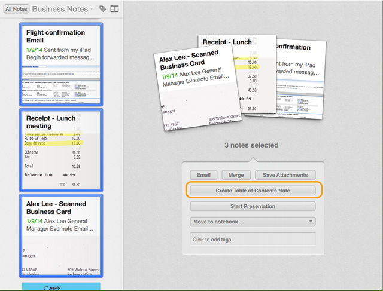This screenshot has height=291, width=383.
Task: Click the blue menu note card at list bottom
Action: (x=61, y=286)
